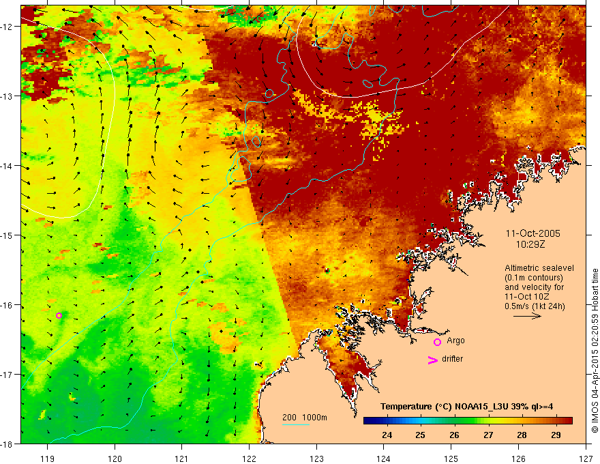Click the 0.5m/s velocity scale arrow
The image size is (600, 464).
tap(527, 316)
